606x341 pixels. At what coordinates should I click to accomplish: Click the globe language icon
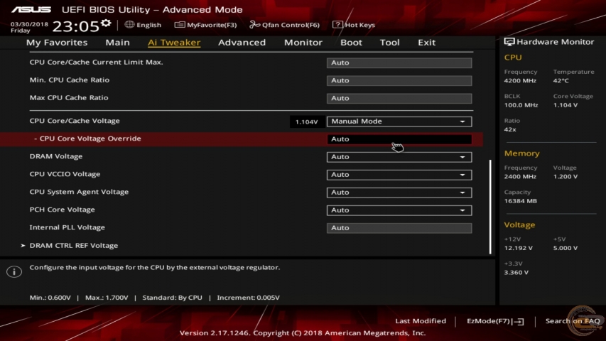(129, 25)
